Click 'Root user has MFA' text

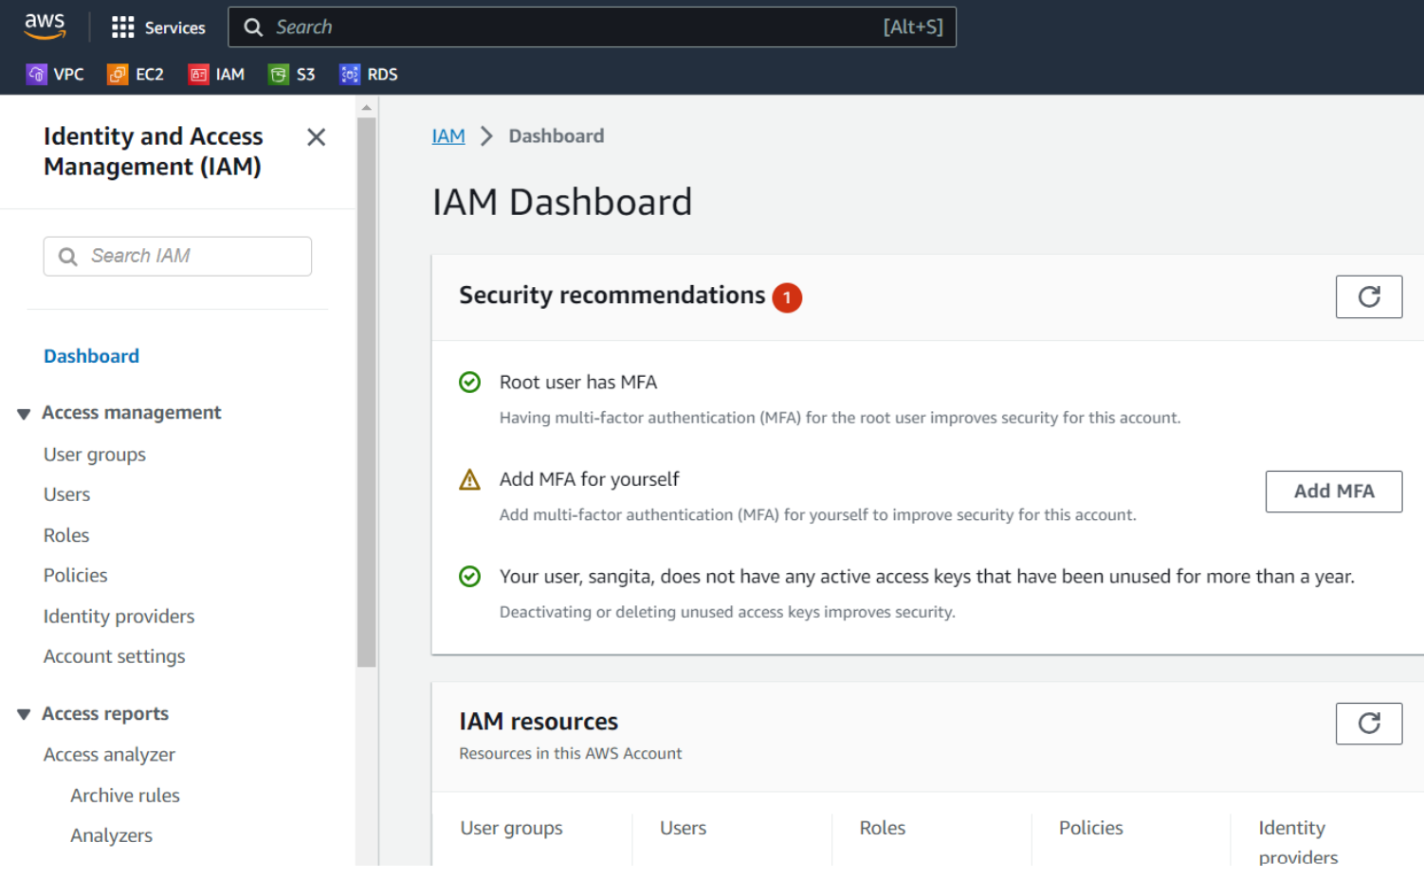[578, 382]
